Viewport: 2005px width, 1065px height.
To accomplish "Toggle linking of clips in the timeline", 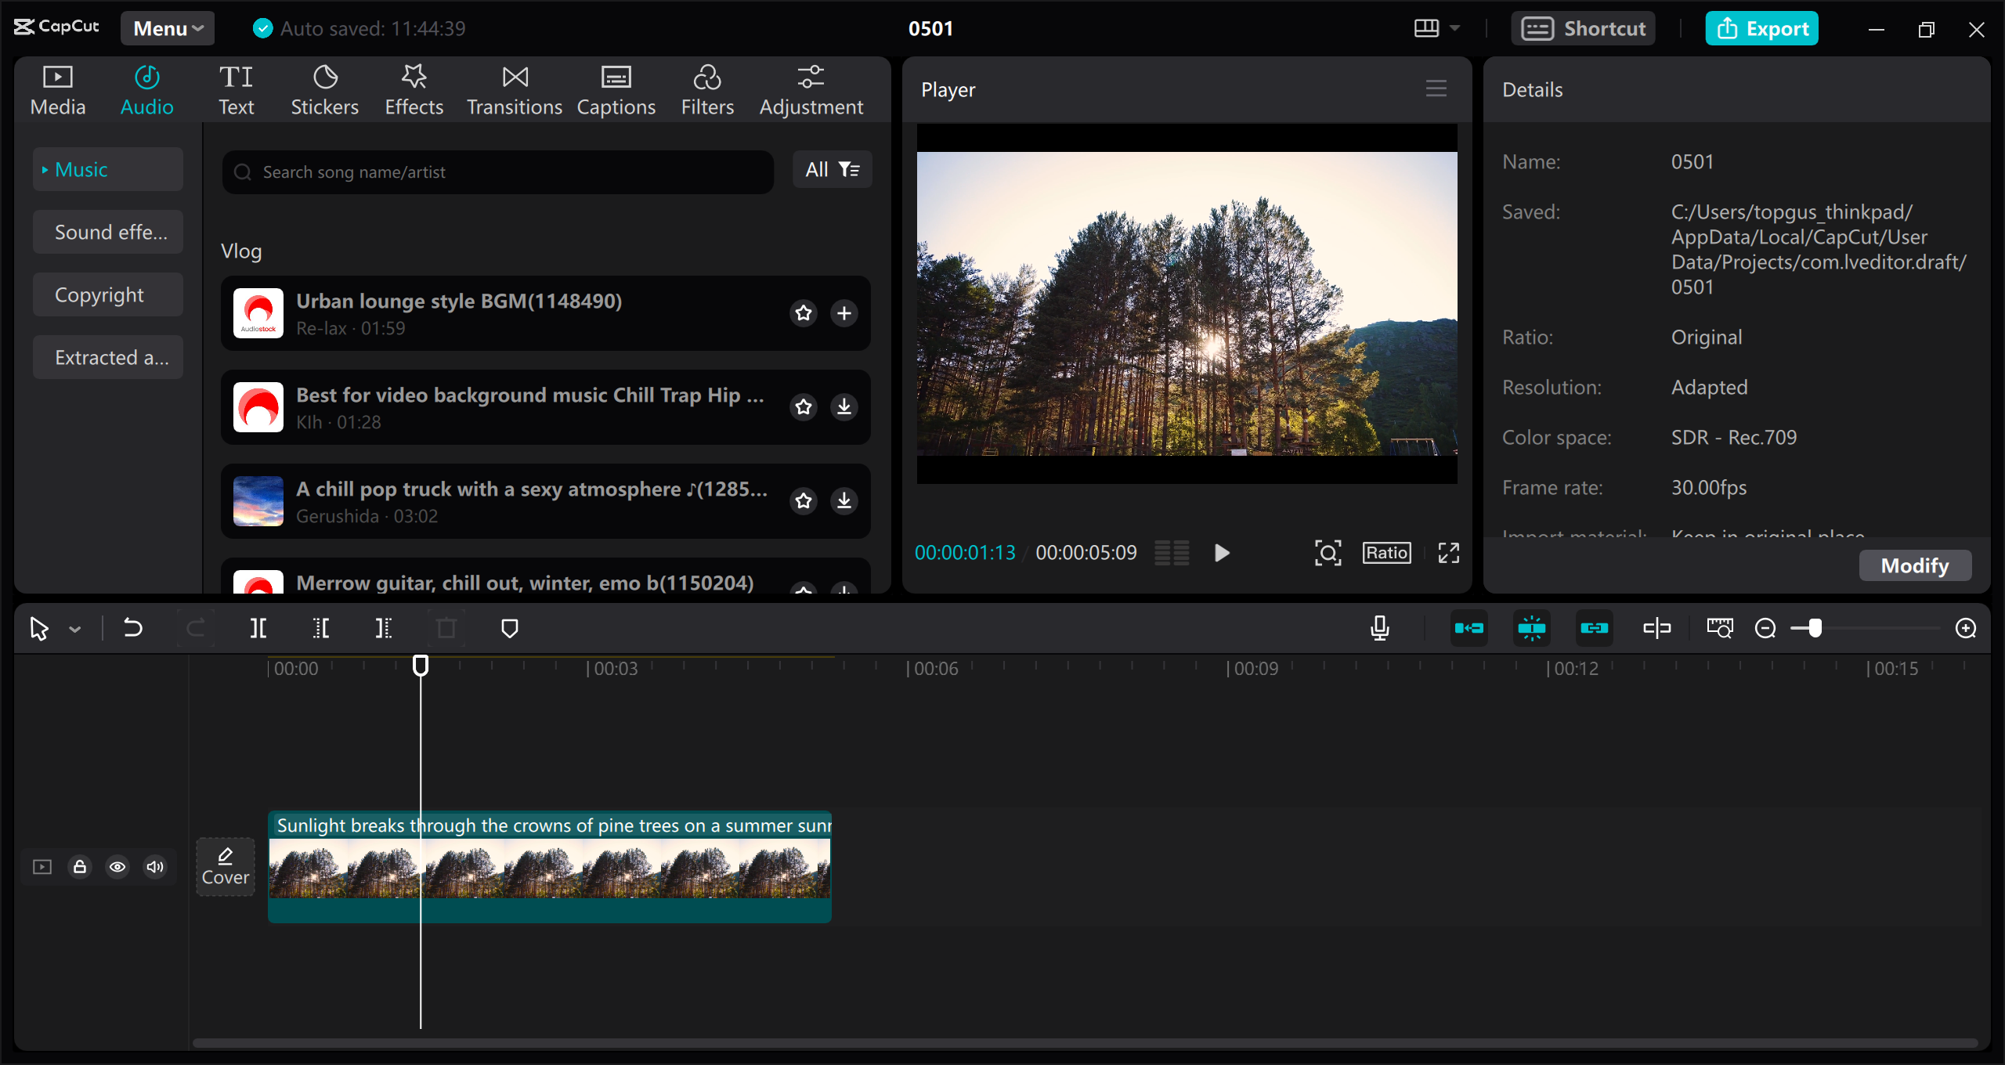I will coord(1594,627).
